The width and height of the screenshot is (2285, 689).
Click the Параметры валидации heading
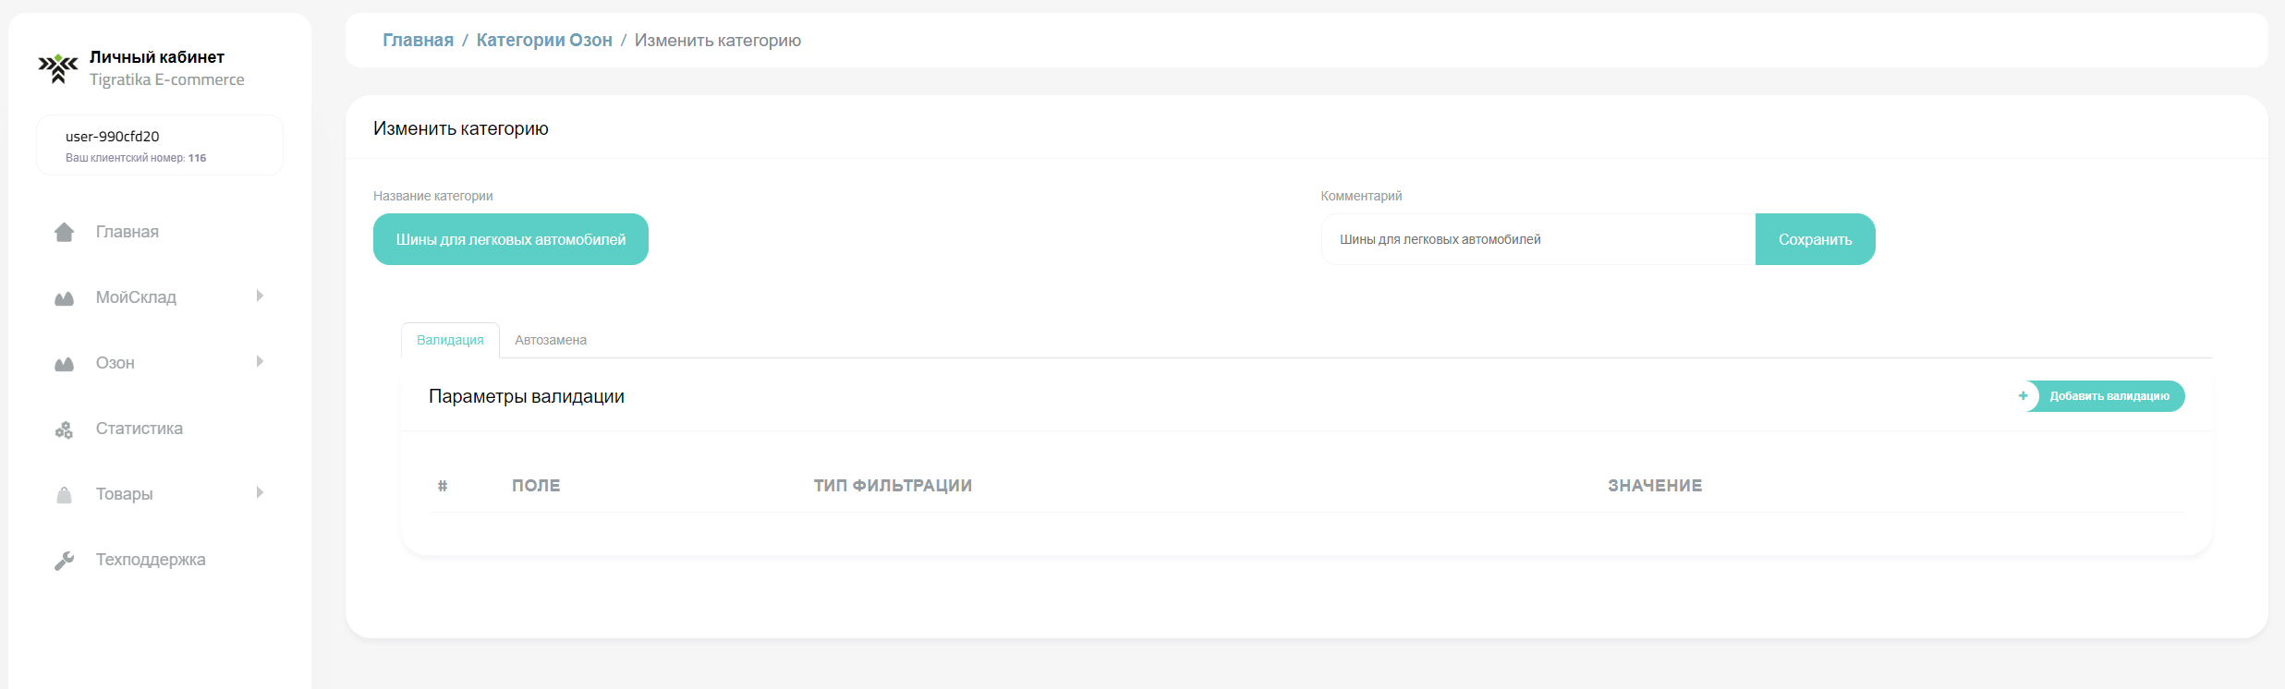[x=527, y=396]
